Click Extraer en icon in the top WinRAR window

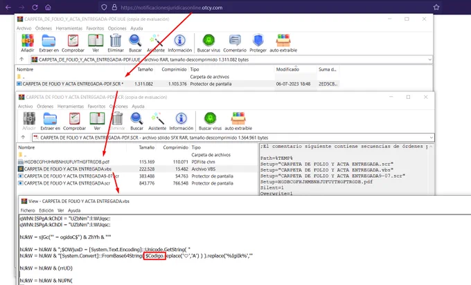(48, 41)
